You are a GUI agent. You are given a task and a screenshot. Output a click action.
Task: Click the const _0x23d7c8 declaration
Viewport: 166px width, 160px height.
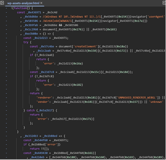pyautogui.click(x=81, y=72)
